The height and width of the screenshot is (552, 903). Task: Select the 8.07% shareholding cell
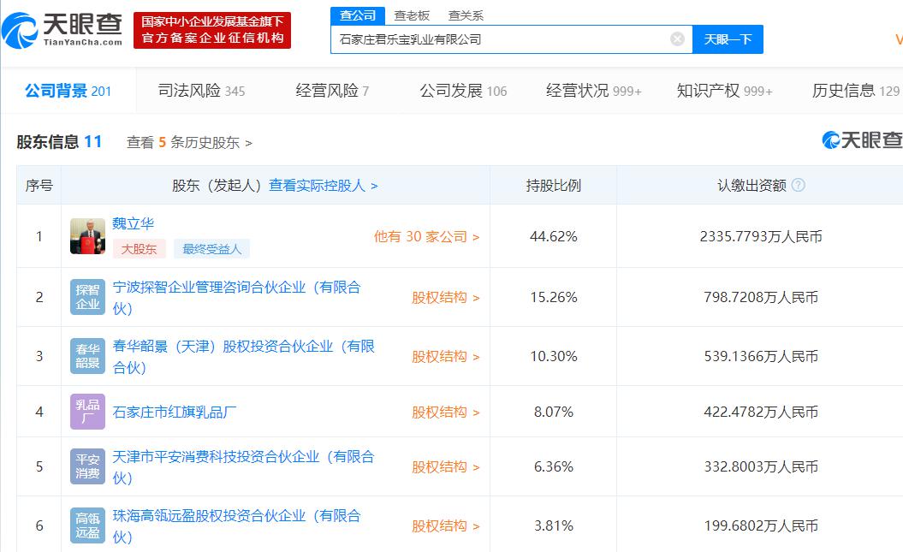pyautogui.click(x=554, y=413)
